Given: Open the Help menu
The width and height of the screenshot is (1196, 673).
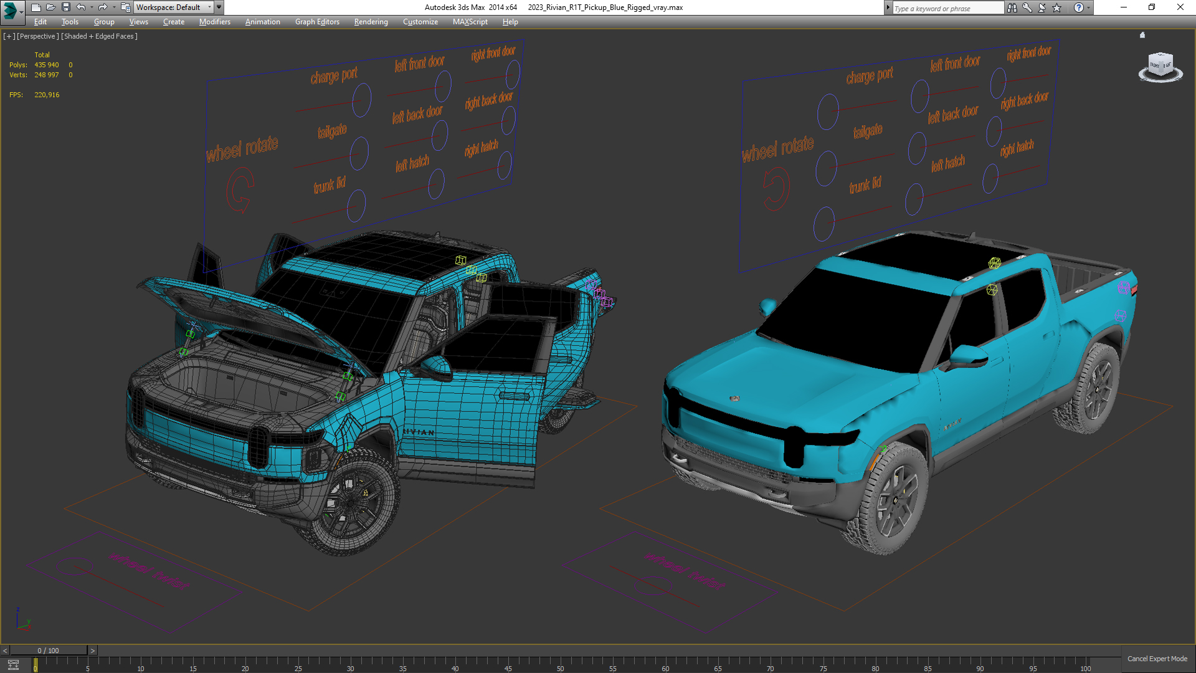Looking at the screenshot, I should tap(510, 22).
